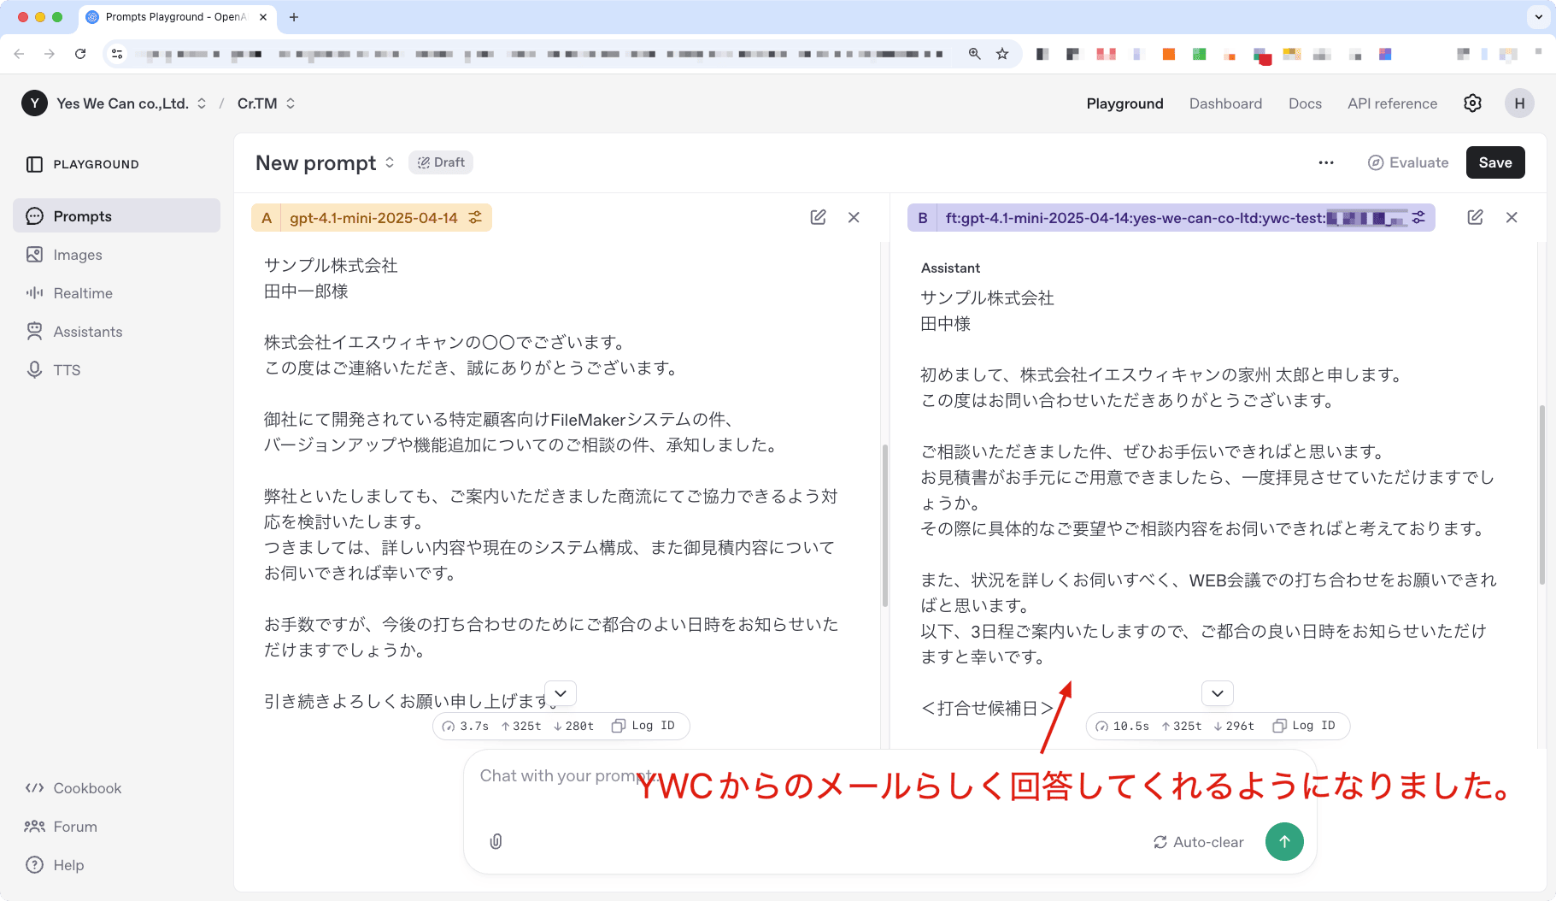The width and height of the screenshot is (1556, 901).
Task: Open the settings gear in top navigation
Action: (1472, 103)
